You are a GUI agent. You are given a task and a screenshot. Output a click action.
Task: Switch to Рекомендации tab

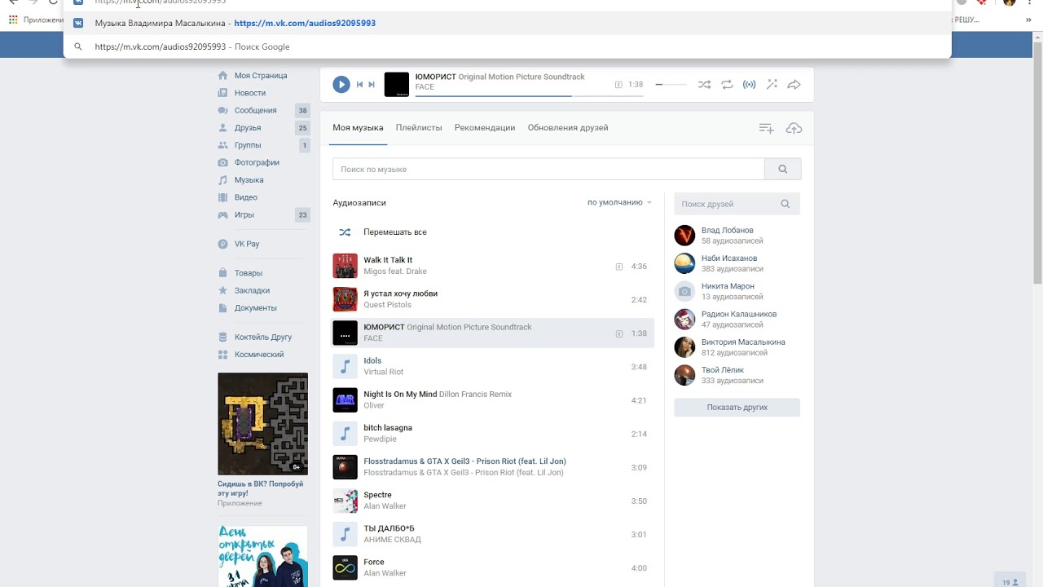(x=485, y=128)
